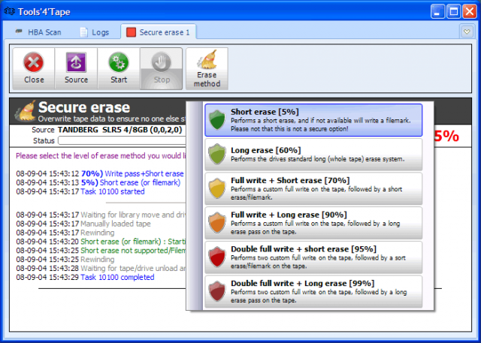Click the Status progress bar

(120, 140)
